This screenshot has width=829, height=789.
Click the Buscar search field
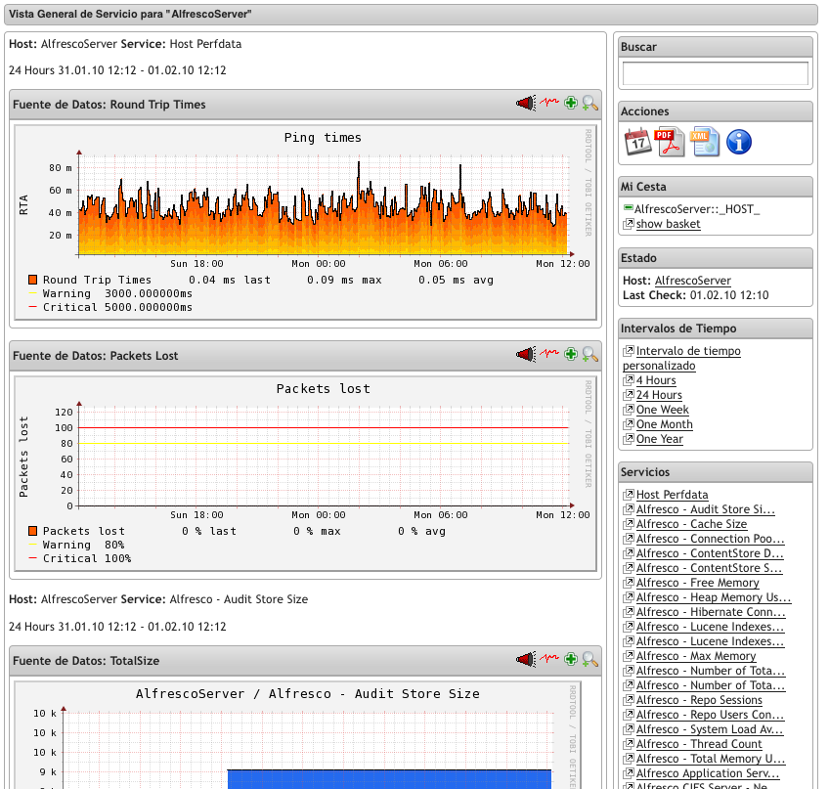(x=716, y=73)
